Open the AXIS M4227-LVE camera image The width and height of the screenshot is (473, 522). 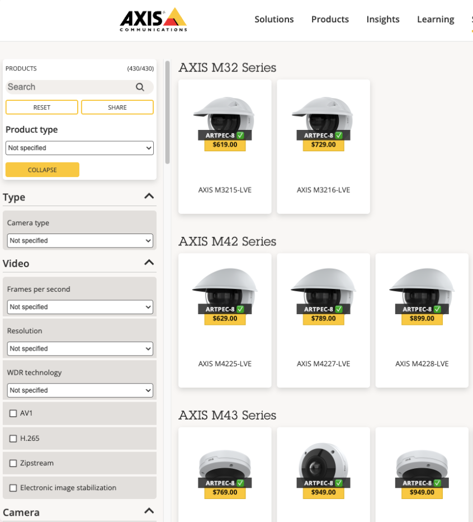(323, 286)
